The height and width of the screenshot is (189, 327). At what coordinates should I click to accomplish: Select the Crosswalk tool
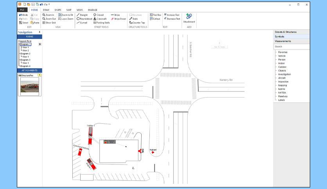(x=100, y=19)
